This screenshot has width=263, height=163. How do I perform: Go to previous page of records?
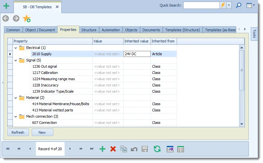click(x=19, y=149)
